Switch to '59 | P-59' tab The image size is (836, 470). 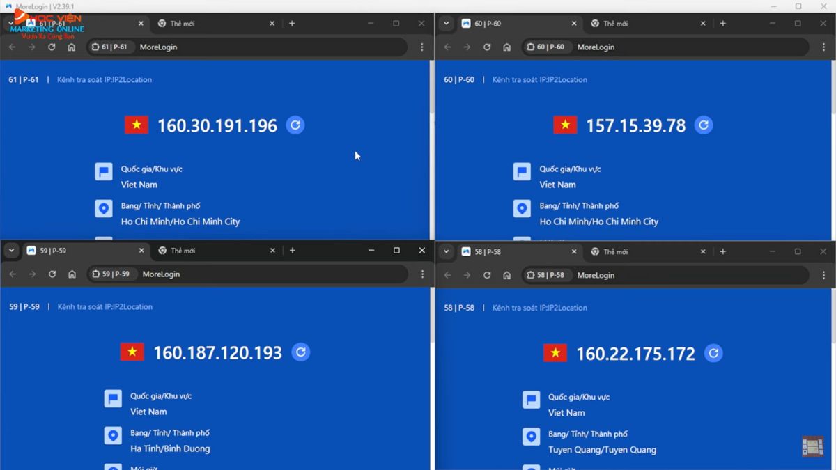(84, 251)
